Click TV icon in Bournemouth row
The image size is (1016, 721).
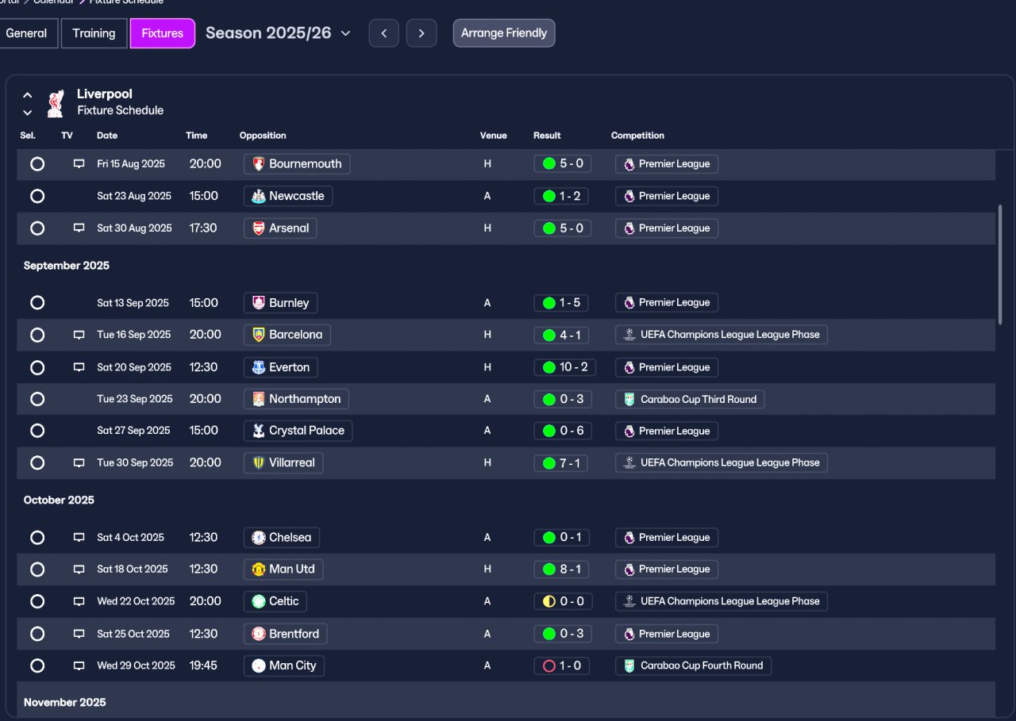point(79,164)
